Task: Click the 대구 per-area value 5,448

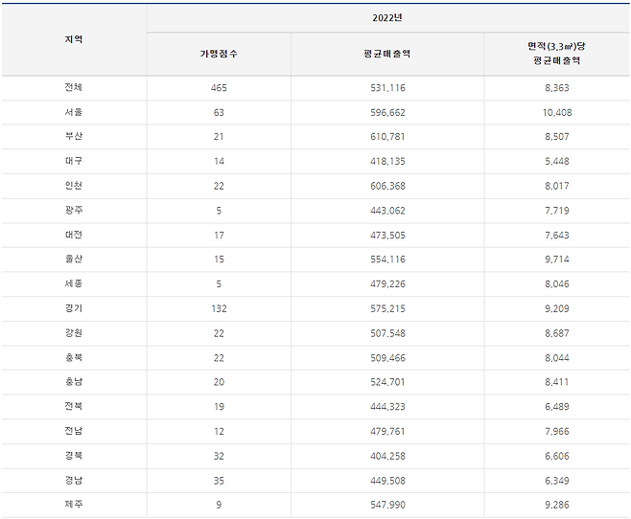Action: (x=556, y=161)
